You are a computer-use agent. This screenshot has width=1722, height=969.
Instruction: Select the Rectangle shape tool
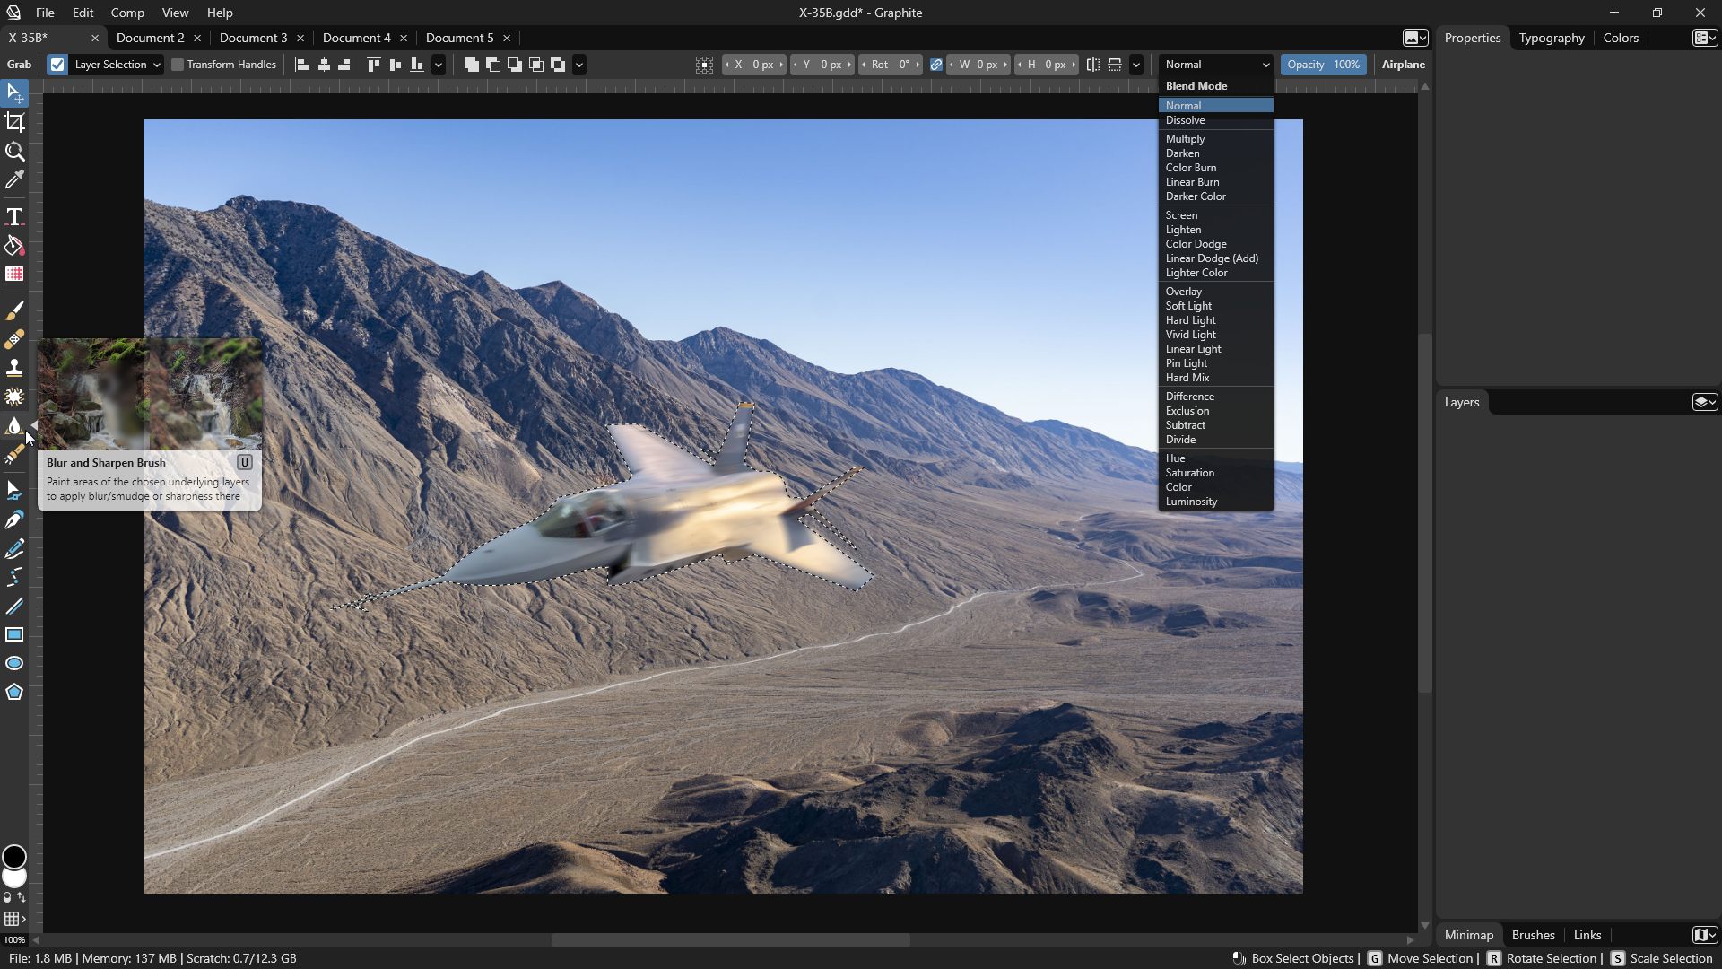click(14, 635)
